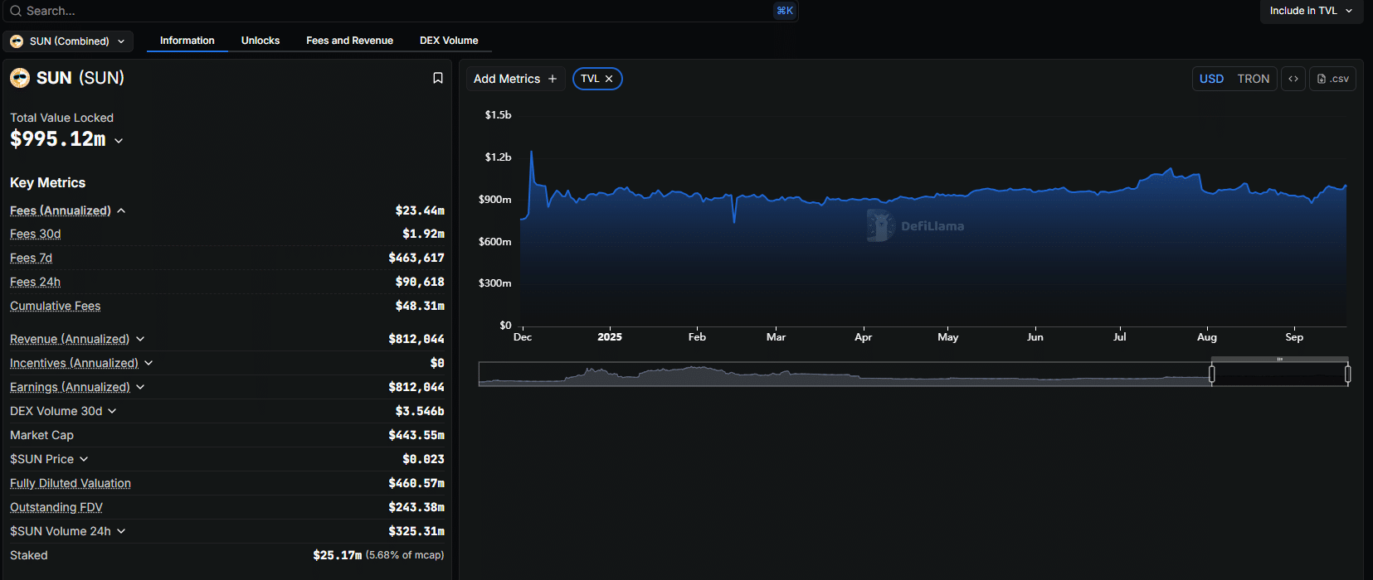
Task: Click the Add Metrics plus icon
Action: [x=553, y=79]
